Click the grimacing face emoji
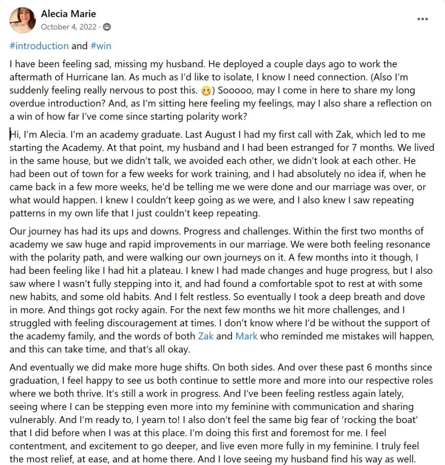This screenshot has height=465, width=445. point(206,91)
